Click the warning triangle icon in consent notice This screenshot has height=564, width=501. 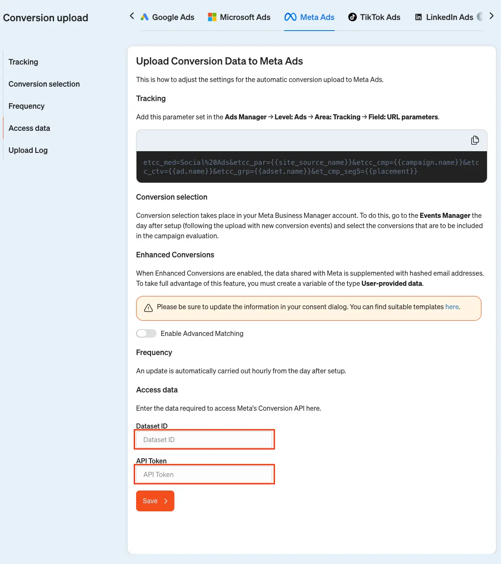(148, 308)
